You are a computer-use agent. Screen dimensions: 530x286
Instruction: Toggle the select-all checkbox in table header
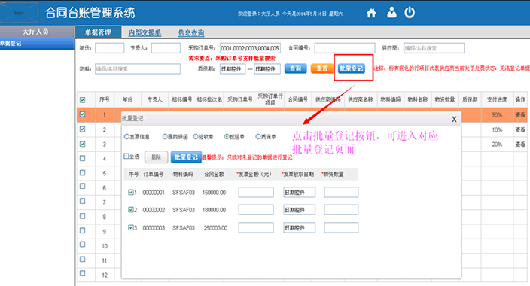[83, 100]
